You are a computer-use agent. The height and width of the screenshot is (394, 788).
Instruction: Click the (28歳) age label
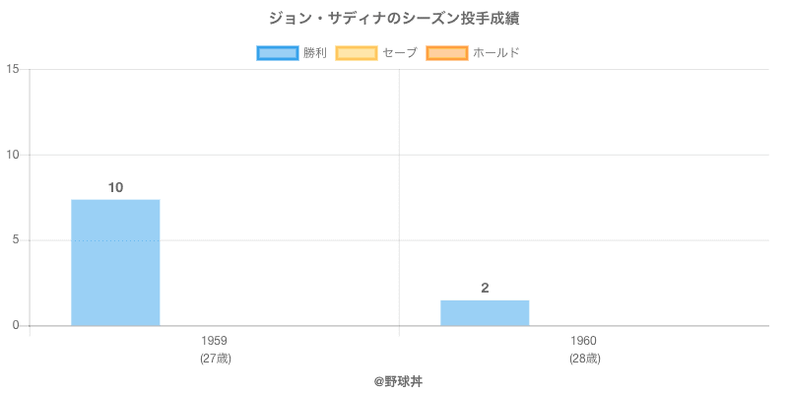pyautogui.click(x=583, y=358)
